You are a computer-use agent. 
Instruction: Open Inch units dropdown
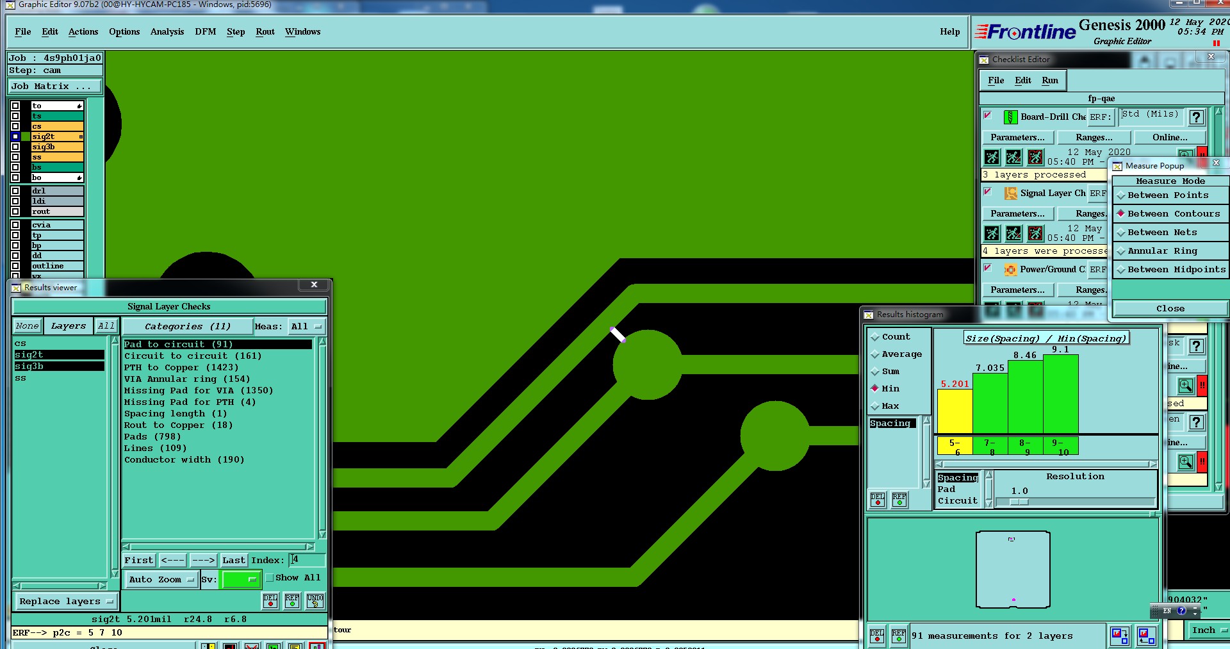[1208, 630]
